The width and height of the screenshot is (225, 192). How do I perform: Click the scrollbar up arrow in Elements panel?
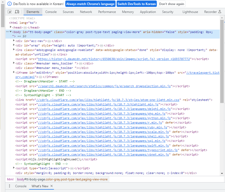tap(222, 18)
